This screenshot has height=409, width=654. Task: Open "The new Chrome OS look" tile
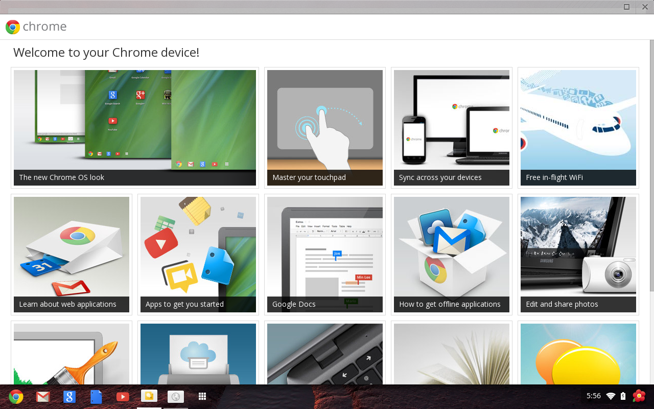pos(135,127)
